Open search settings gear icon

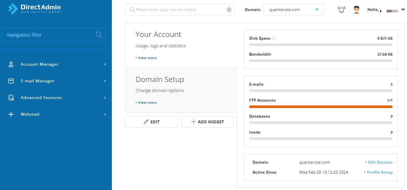tap(229, 10)
